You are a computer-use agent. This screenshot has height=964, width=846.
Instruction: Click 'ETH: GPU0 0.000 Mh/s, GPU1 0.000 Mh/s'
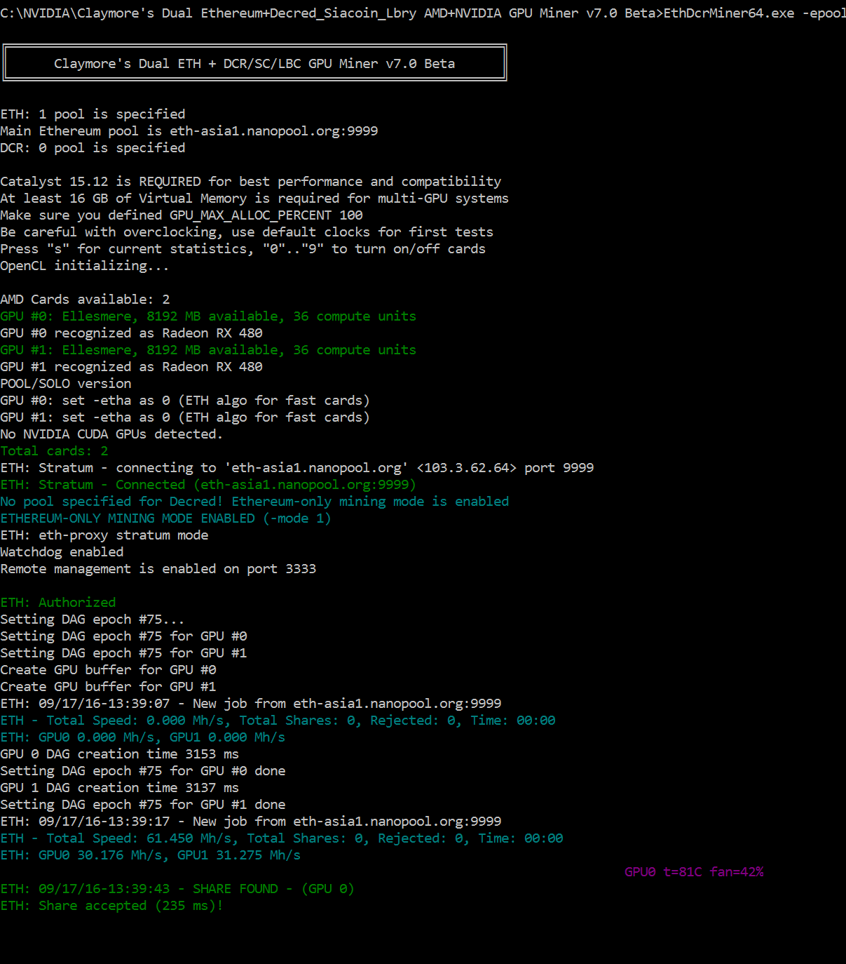pos(143,737)
